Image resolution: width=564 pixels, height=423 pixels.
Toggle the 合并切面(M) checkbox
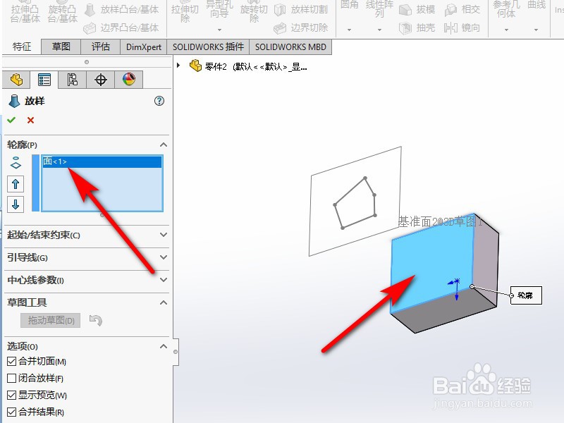coord(11,361)
